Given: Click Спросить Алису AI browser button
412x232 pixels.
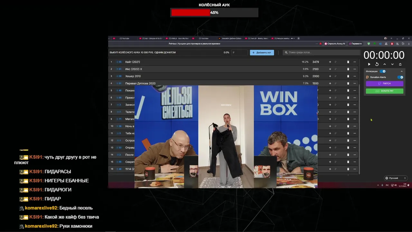Looking at the screenshot, I should tap(335, 43).
